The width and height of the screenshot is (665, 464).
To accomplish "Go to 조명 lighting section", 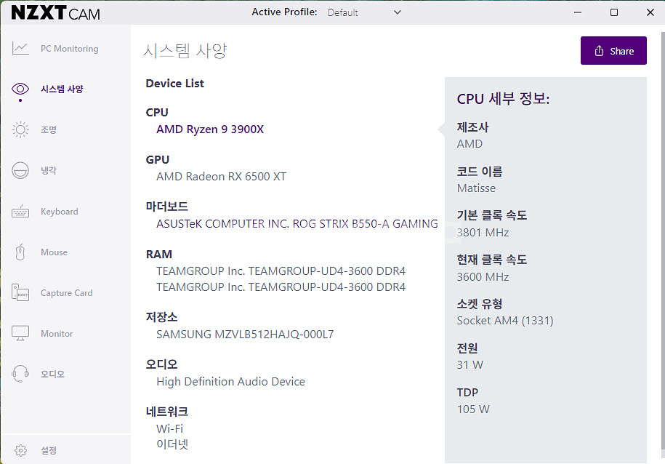I will tap(49, 129).
